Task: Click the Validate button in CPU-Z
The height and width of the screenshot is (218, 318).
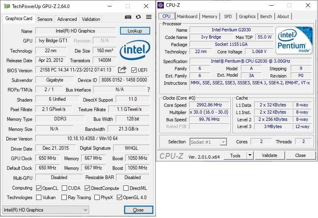Action: 269,155
